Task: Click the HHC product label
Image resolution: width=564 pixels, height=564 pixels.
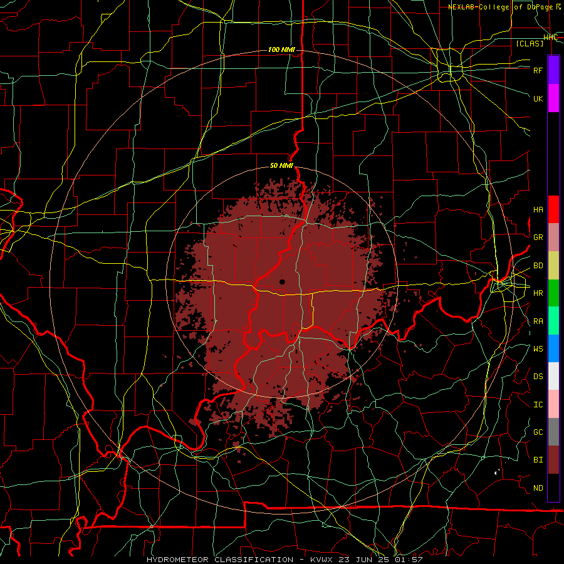Action: coord(550,38)
